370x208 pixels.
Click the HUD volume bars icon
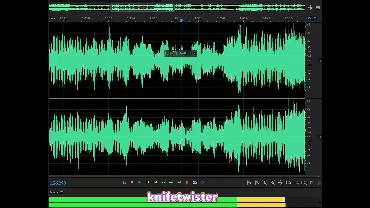[169, 53]
